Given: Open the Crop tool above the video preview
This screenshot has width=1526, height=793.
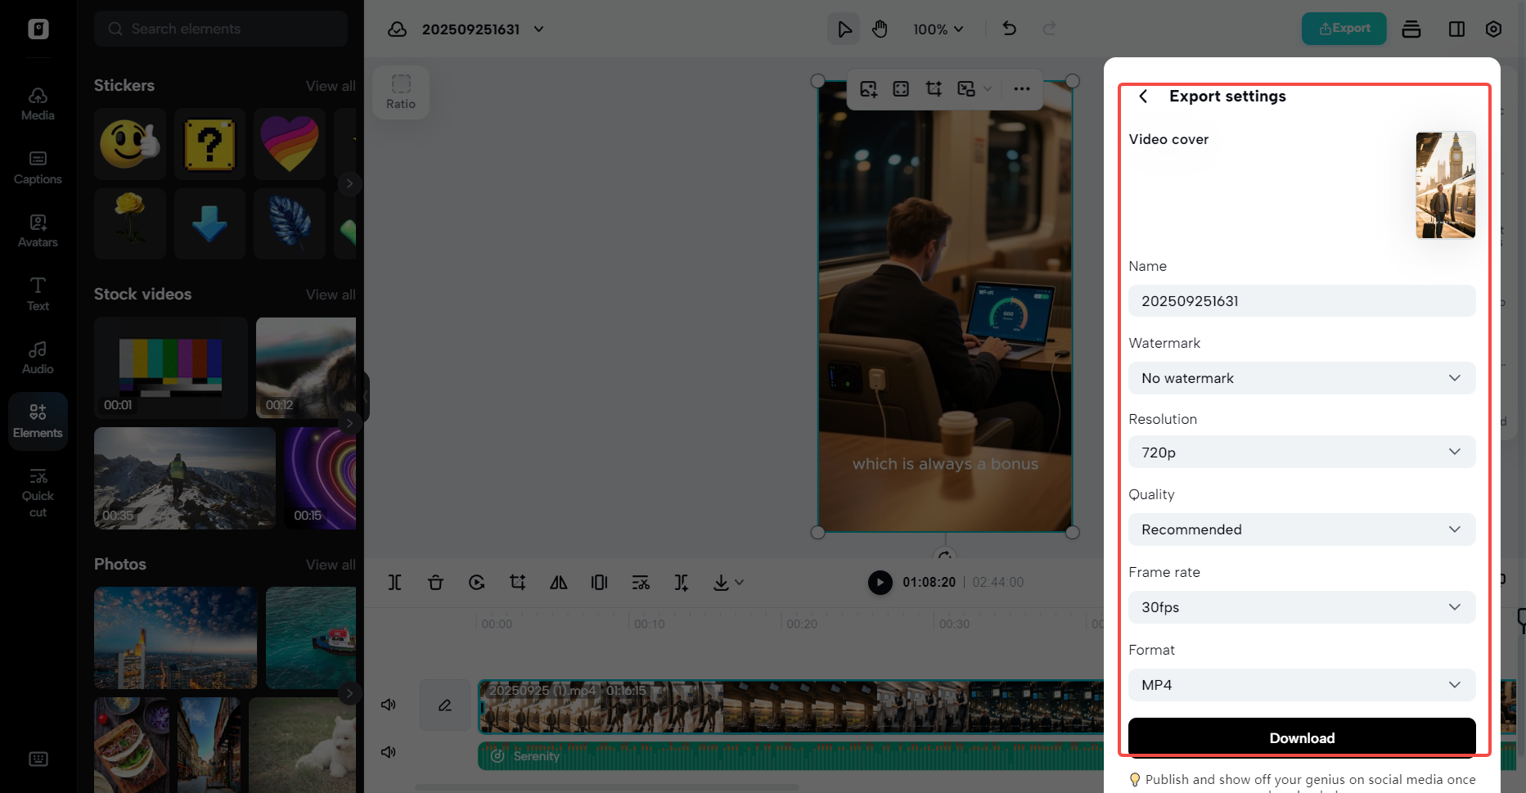Looking at the screenshot, I should (x=934, y=88).
